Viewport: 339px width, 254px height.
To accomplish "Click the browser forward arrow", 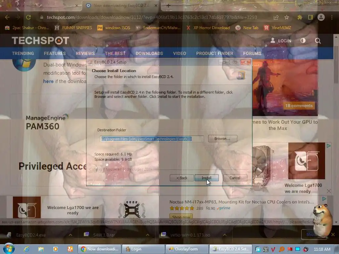I will pyautogui.click(x=18, y=17).
